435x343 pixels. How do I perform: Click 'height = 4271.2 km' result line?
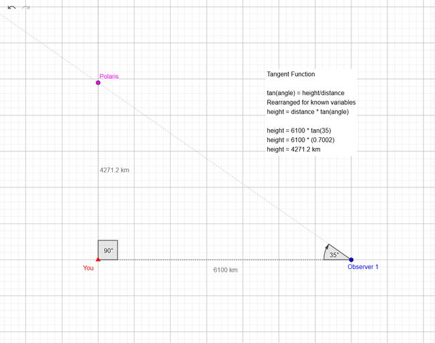click(x=294, y=149)
